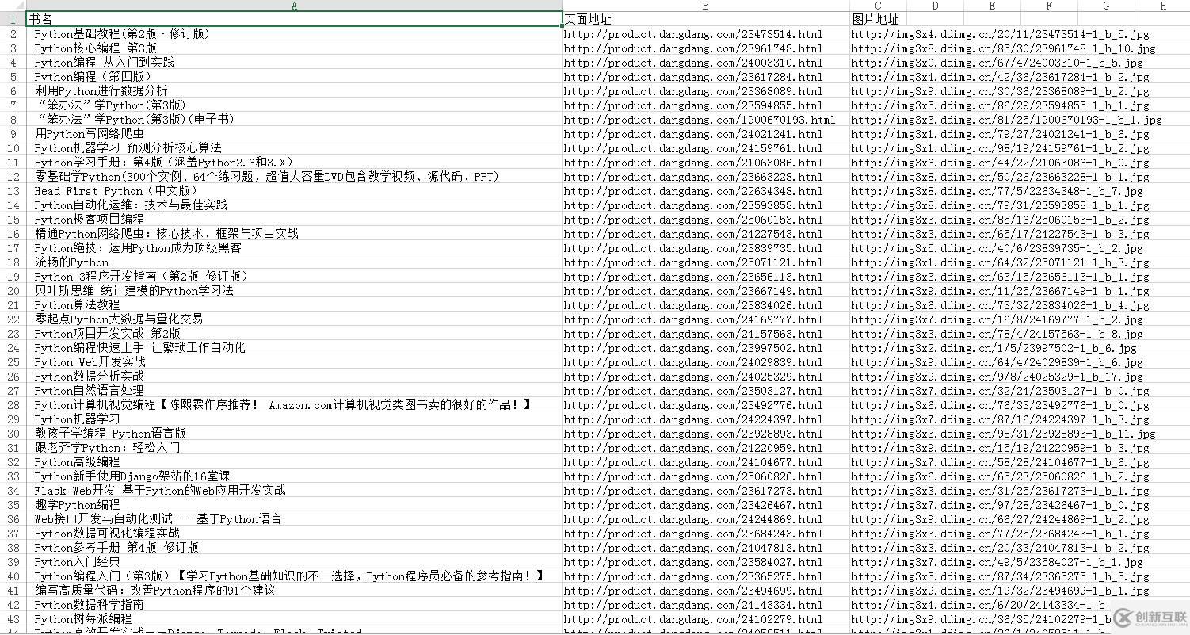Select column A header
This screenshot has height=635, width=1190.
click(294, 6)
